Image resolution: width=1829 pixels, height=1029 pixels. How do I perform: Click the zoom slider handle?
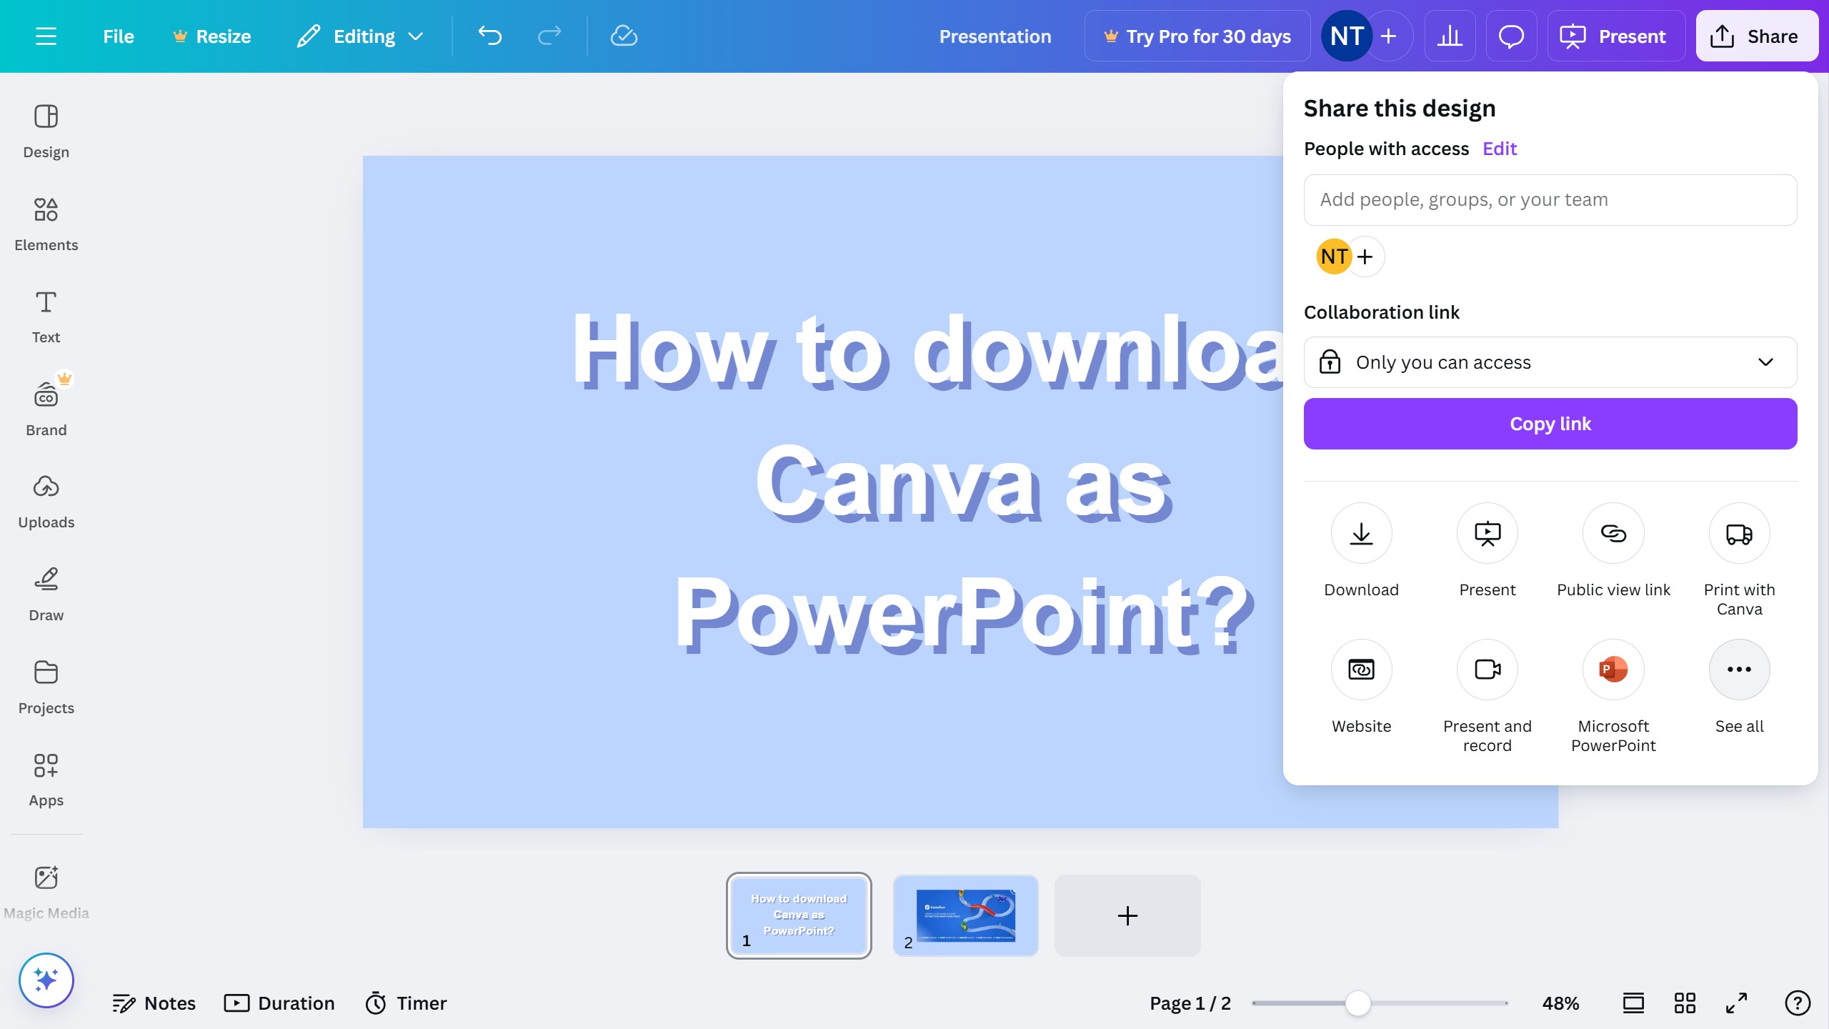[1357, 1003]
